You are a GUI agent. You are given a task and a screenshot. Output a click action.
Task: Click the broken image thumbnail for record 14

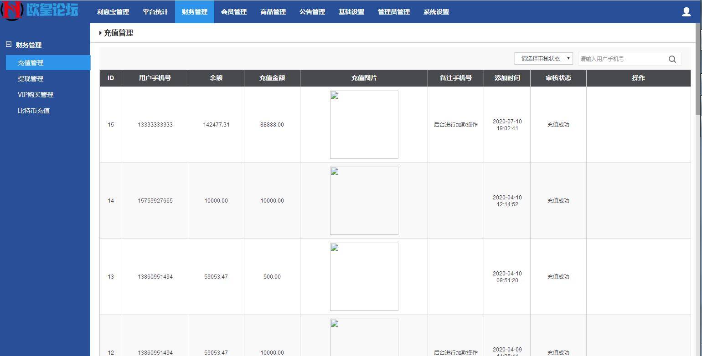(364, 200)
